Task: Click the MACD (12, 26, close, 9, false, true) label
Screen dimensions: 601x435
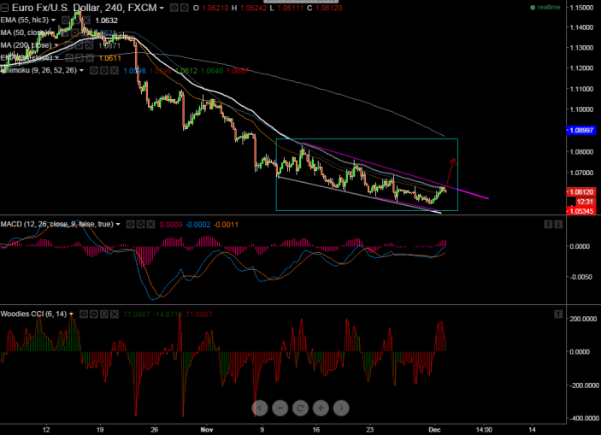Action: [56, 224]
